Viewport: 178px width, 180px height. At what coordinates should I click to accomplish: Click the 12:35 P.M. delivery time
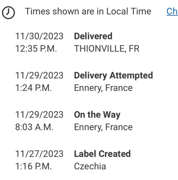[36, 49]
